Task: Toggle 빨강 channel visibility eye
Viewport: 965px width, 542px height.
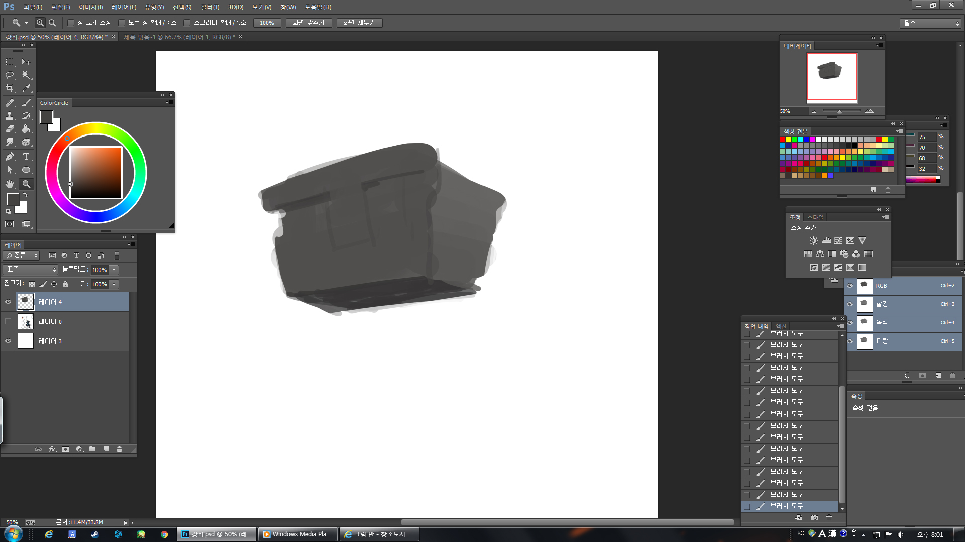Action: (850, 304)
